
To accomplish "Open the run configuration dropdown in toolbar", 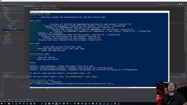I will [162, 4].
